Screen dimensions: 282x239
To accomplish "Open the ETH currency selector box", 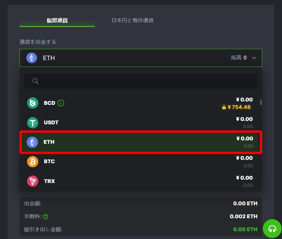I will coord(141,58).
